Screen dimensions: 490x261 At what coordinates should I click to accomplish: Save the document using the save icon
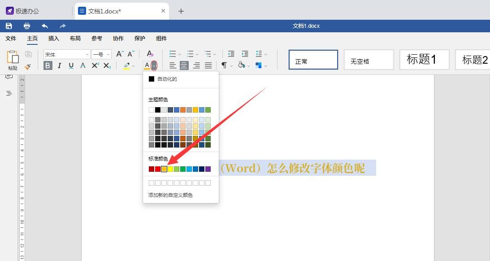[x=9, y=26]
